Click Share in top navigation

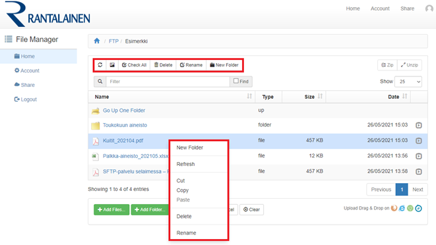point(408,9)
